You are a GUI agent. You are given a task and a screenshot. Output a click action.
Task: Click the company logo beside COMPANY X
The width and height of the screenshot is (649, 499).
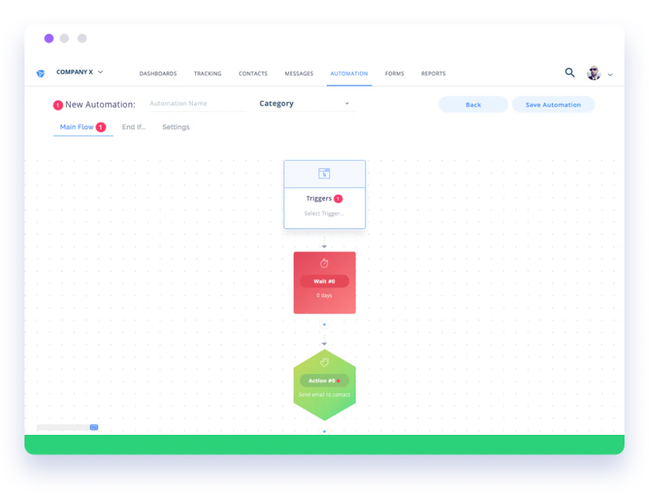click(40, 72)
